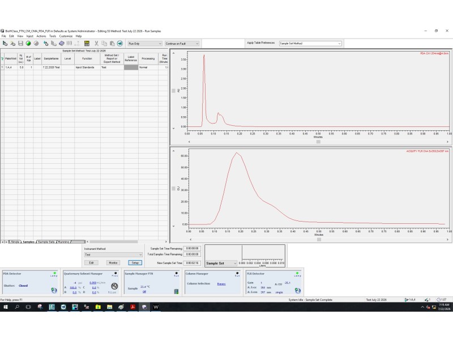Select the 1:A,4 Plate/Well cell
The height and width of the screenshot is (340, 453).
(11, 67)
